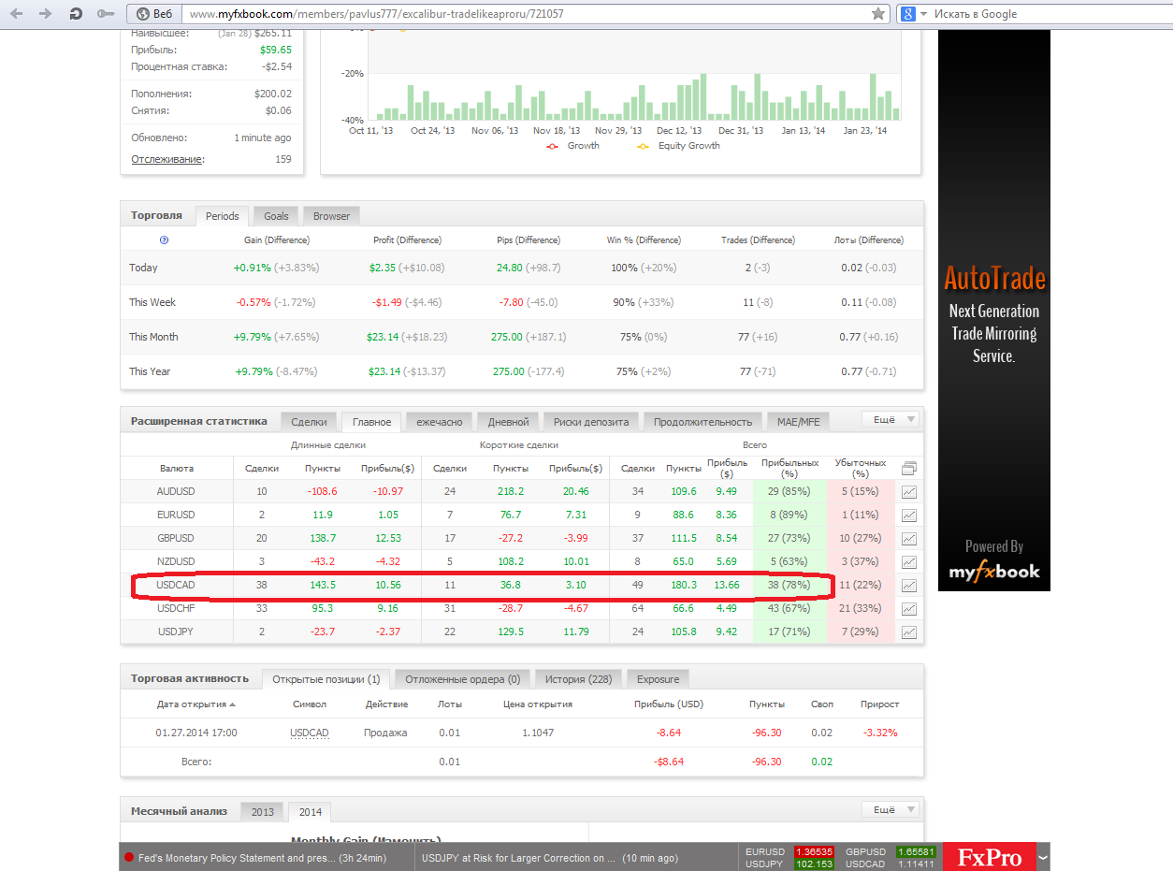
Task: Click the key (password wand) icon
Action: pos(106,14)
